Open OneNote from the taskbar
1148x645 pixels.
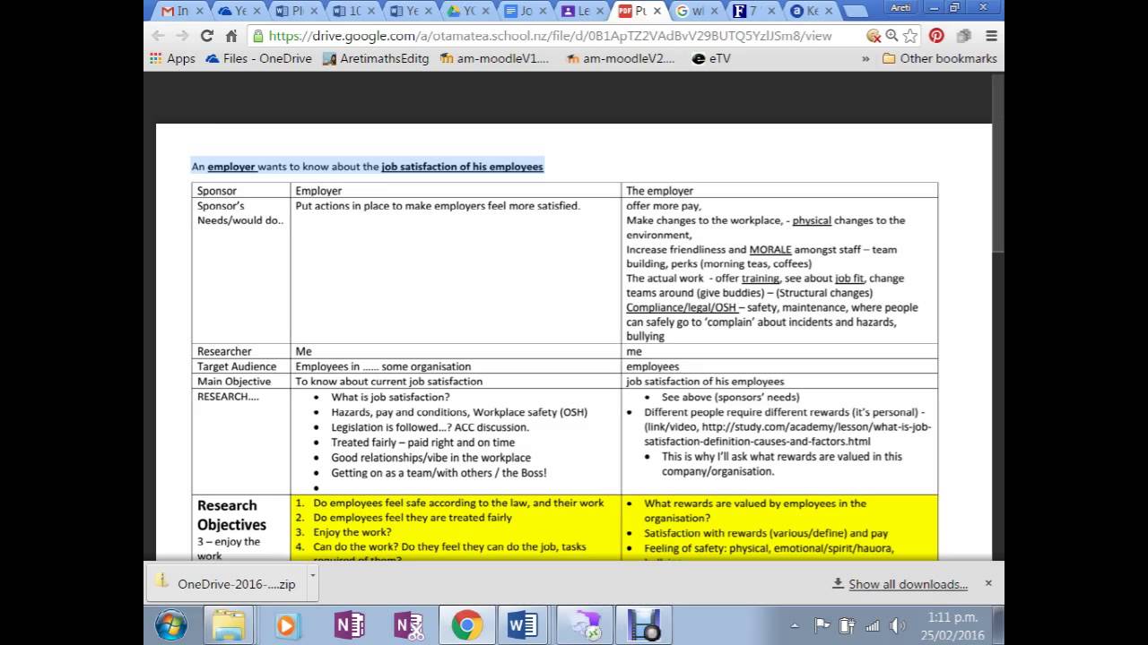(x=348, y=625)
